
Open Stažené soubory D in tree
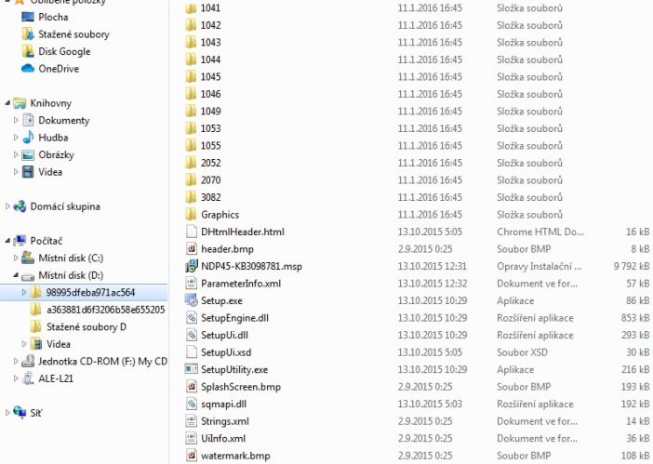coord(87,327)
